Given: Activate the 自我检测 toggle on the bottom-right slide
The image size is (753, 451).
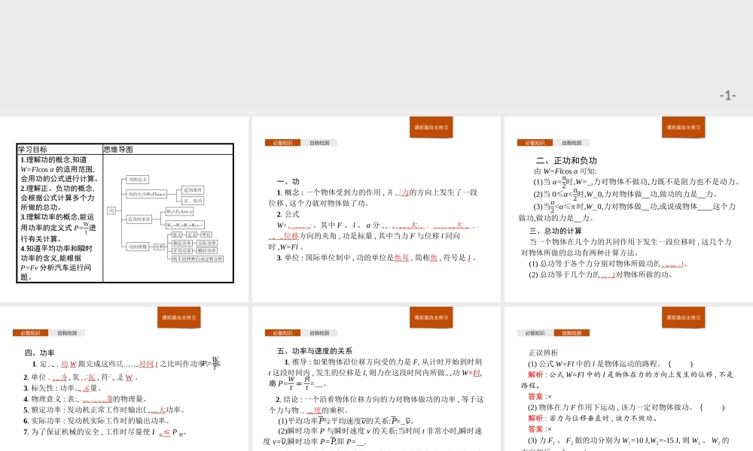Looking at the screenshot, I should point(572,333).
